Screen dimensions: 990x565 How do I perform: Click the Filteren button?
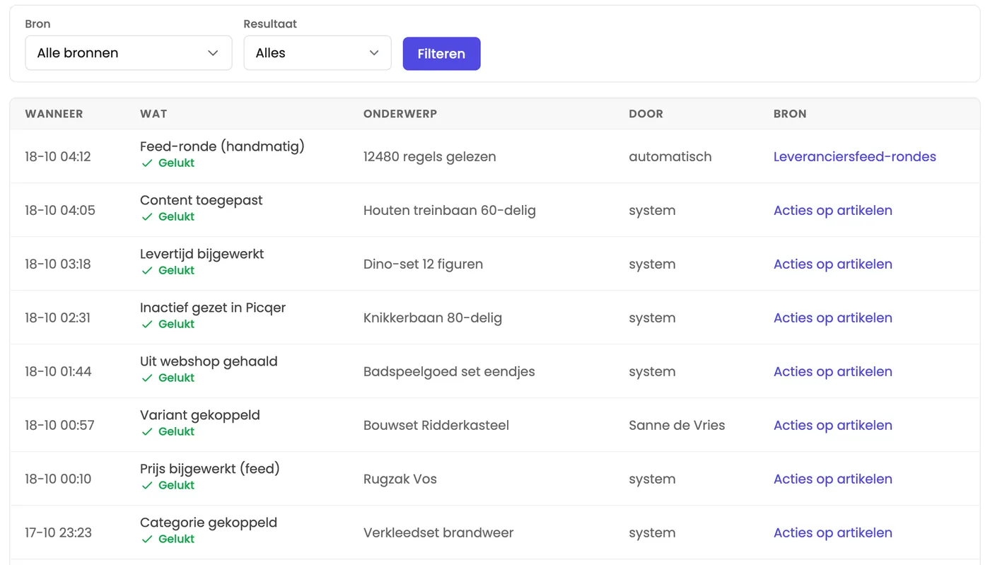pyautogui.click(x=441, y=54)
